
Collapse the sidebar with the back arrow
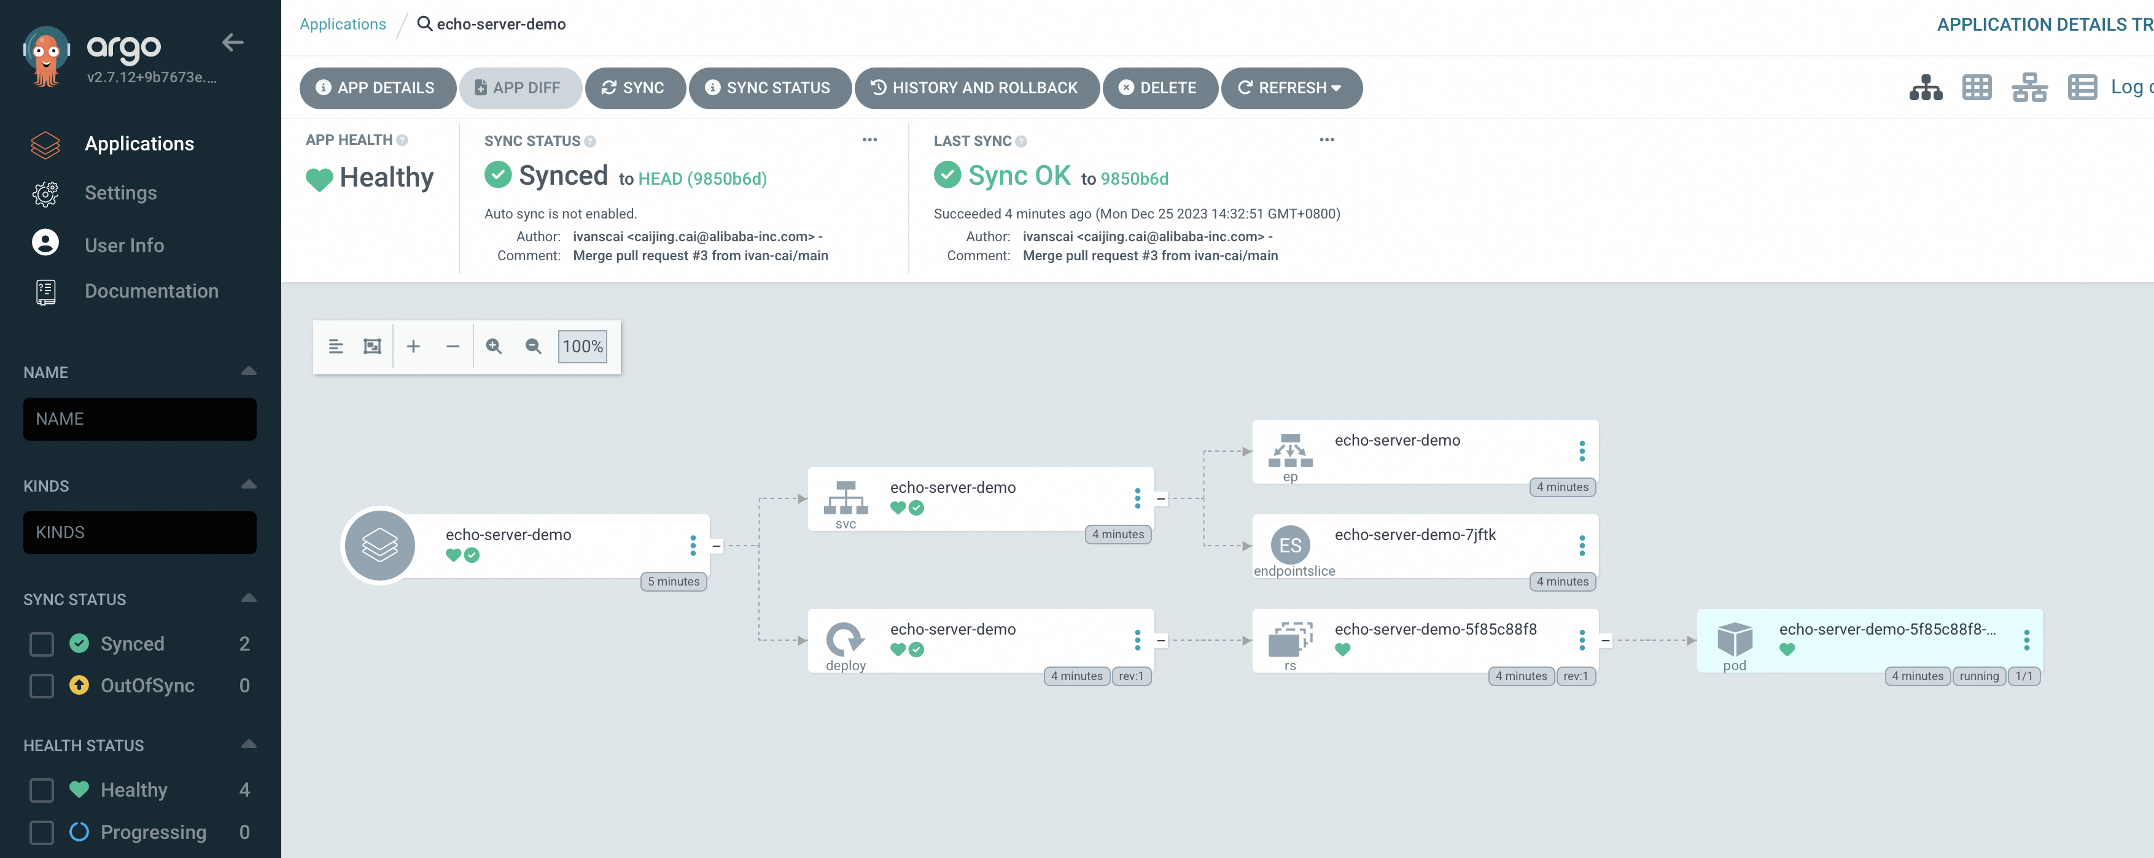click(x=233, y=42)
